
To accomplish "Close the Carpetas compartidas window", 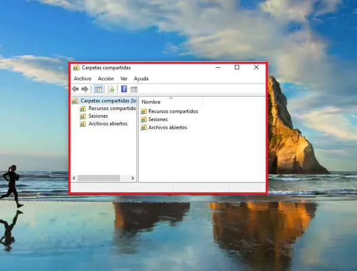I will pyautogui.click(x=256, y=67).
